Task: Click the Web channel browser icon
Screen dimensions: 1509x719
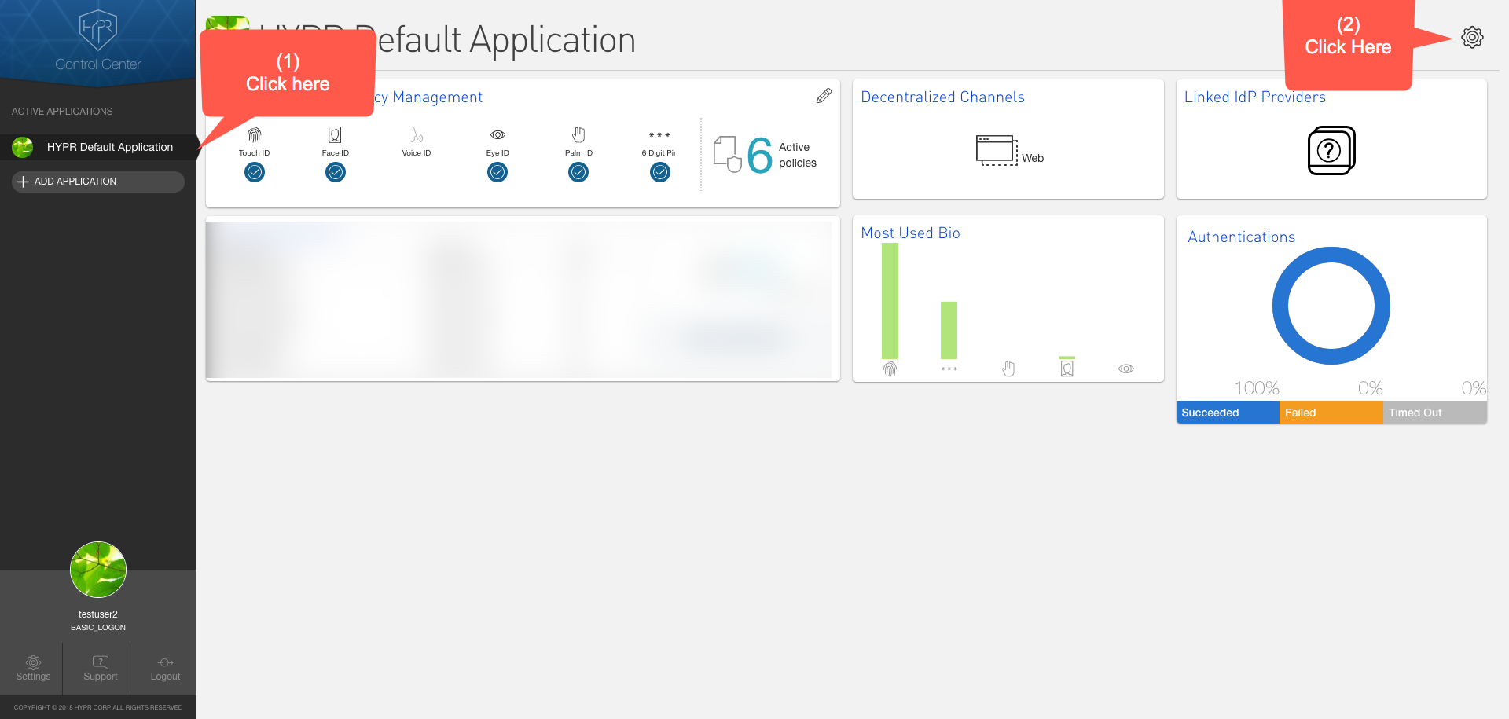Action: [x=997, y=150]
